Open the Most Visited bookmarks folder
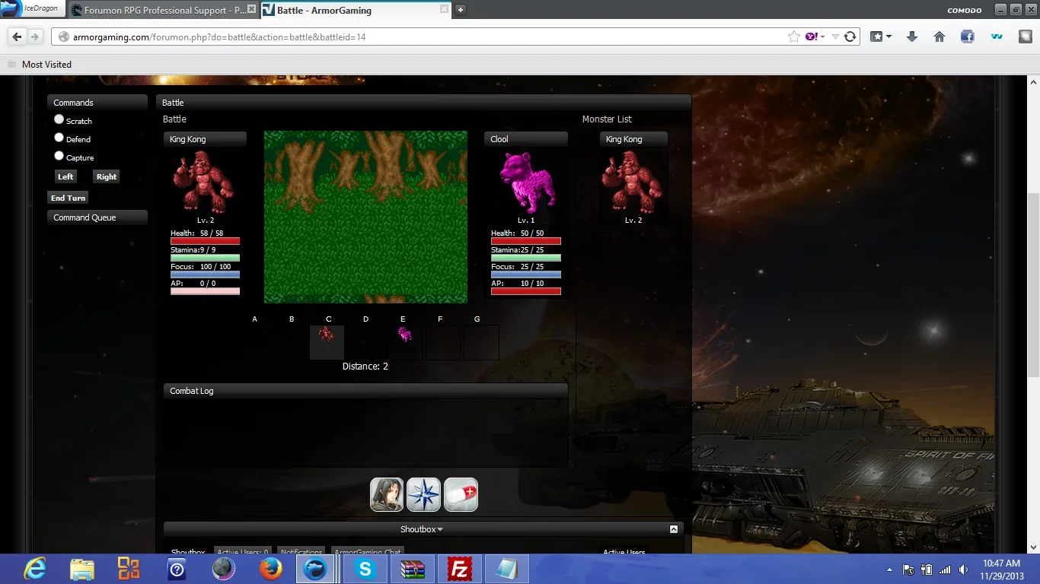This screenshot has height=584, width=1040. click(40, 65)
